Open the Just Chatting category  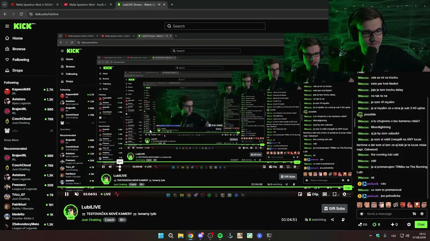coord(91,220)
